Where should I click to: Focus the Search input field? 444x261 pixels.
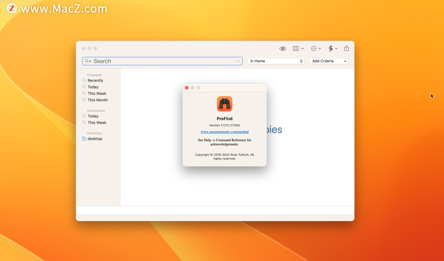tap(162, 61)
